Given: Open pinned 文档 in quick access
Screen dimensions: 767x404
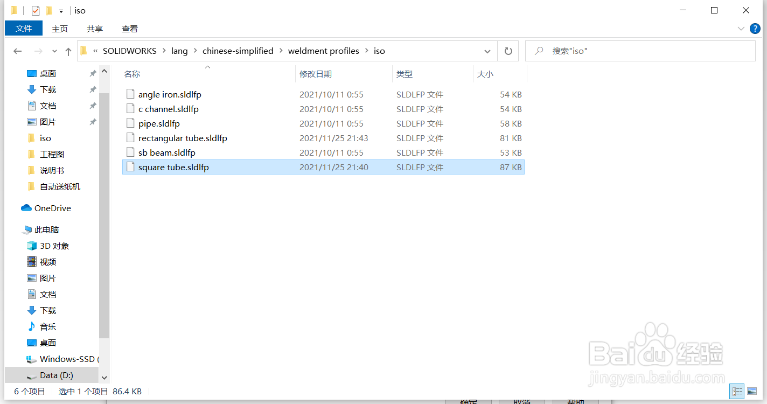Looking at the screenshot, I should coord(48,106).
